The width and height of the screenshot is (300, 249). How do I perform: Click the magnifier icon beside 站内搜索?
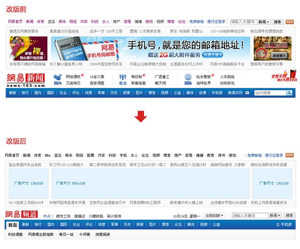click(x=289, y=93)
